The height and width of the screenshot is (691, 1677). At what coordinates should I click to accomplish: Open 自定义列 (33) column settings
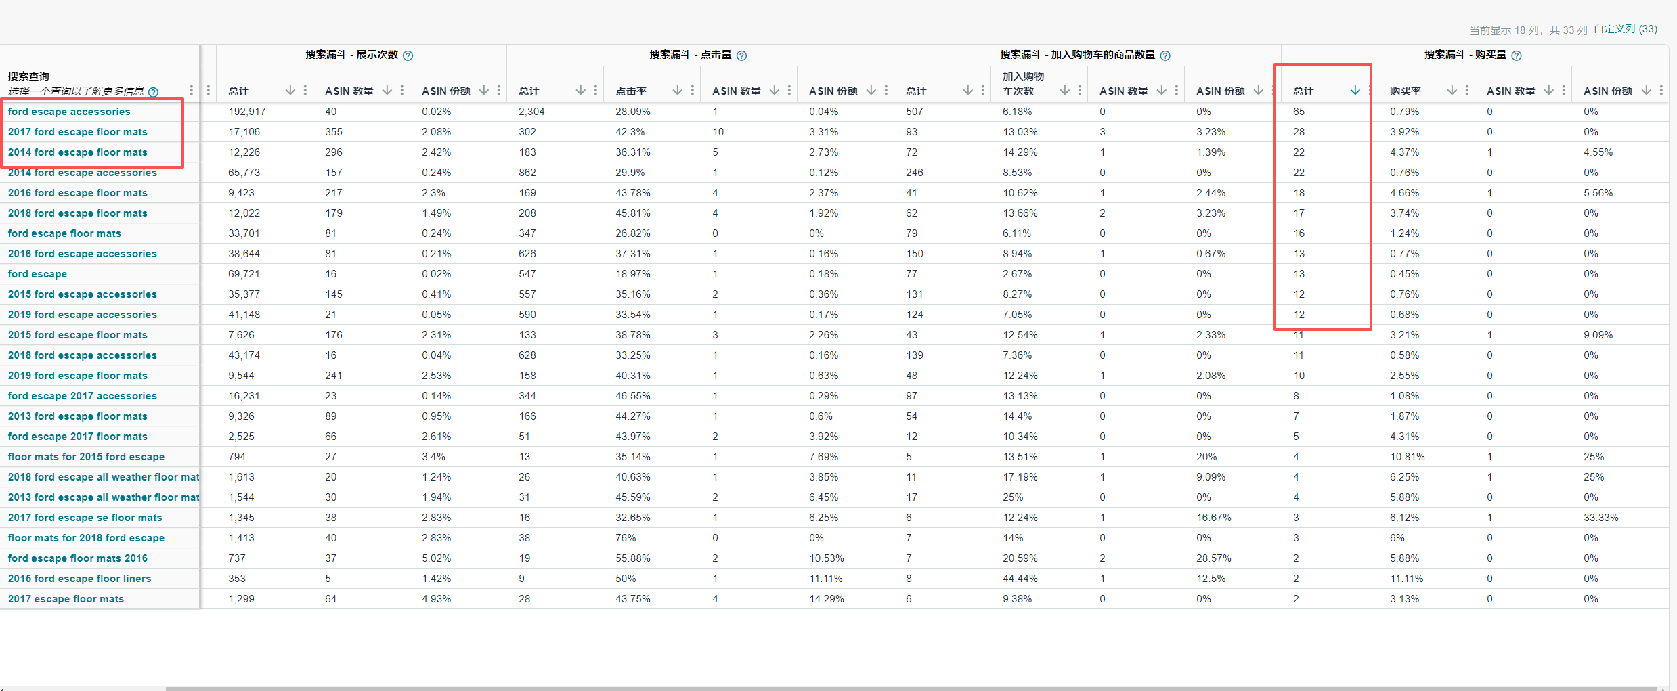[1625, 29]
